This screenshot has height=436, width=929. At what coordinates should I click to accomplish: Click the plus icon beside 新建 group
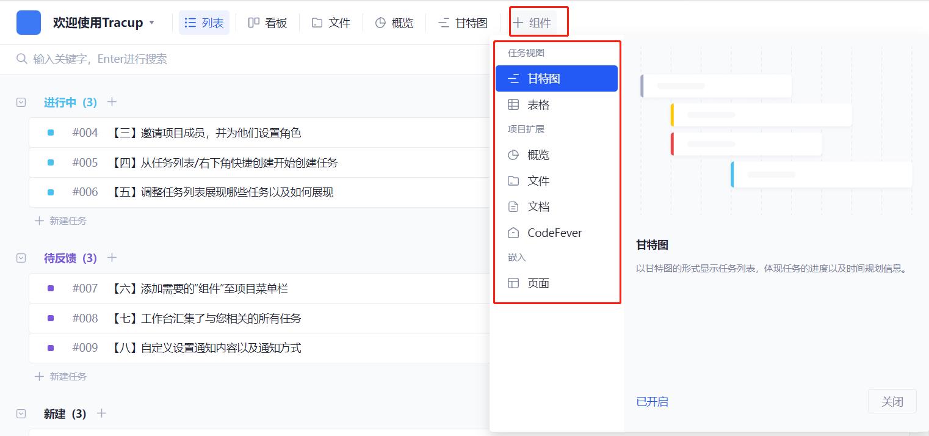(x=102, y=413)
